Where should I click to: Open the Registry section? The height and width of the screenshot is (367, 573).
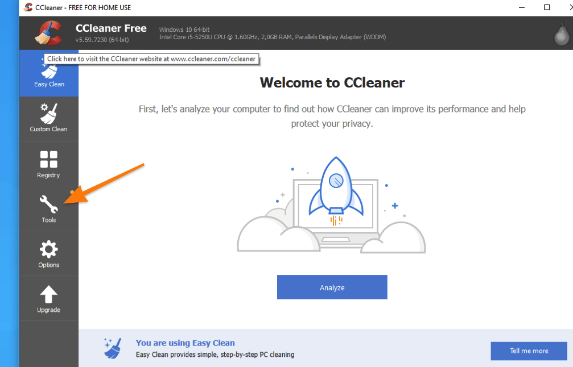point(48,164)
